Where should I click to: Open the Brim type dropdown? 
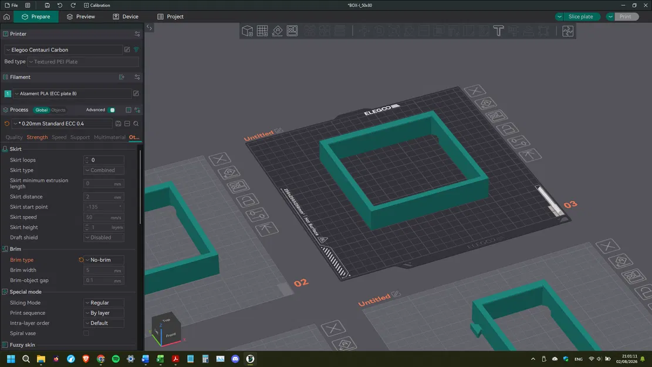click(103, 260)
